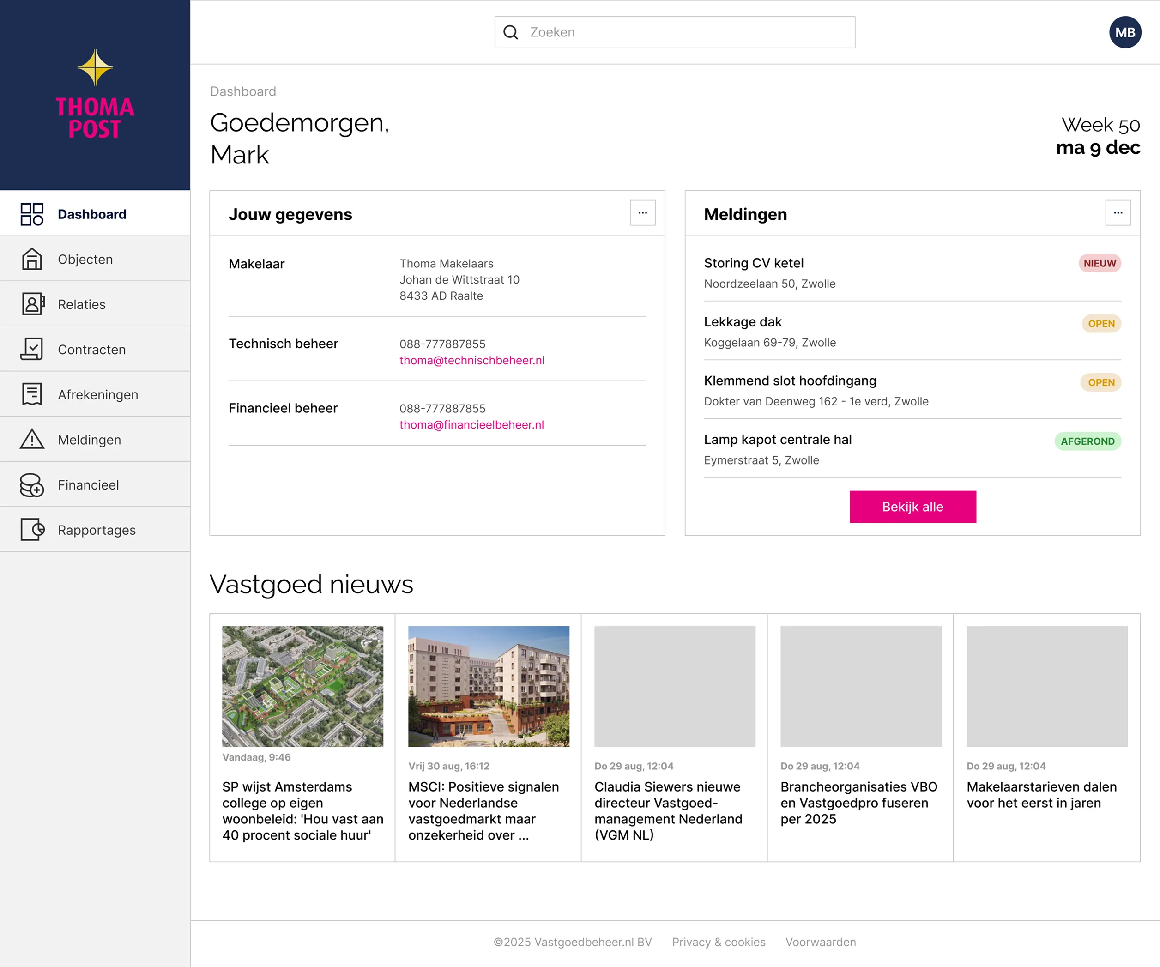Click the Financieel coins icon
Viewport: 1160px width, 967px height.
pyautogui.click(x=31, y=485)
